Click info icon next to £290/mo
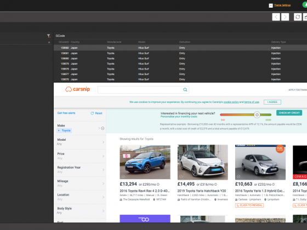This screenshot has height=230, width=307. [x=158, y=185]
